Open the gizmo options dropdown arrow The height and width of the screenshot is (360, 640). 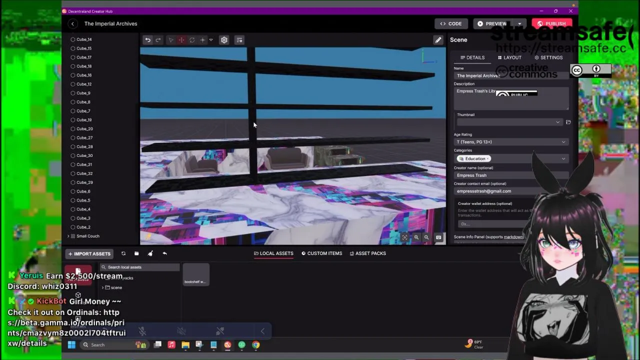pos(211,40)
